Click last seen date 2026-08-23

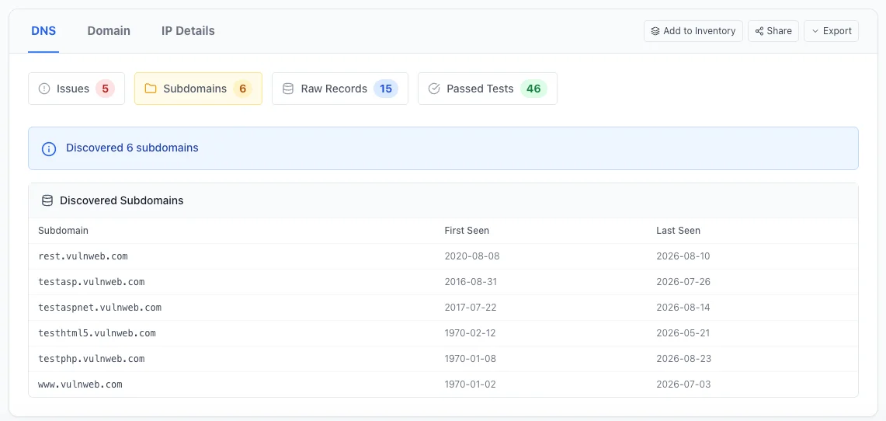[683, 358]
